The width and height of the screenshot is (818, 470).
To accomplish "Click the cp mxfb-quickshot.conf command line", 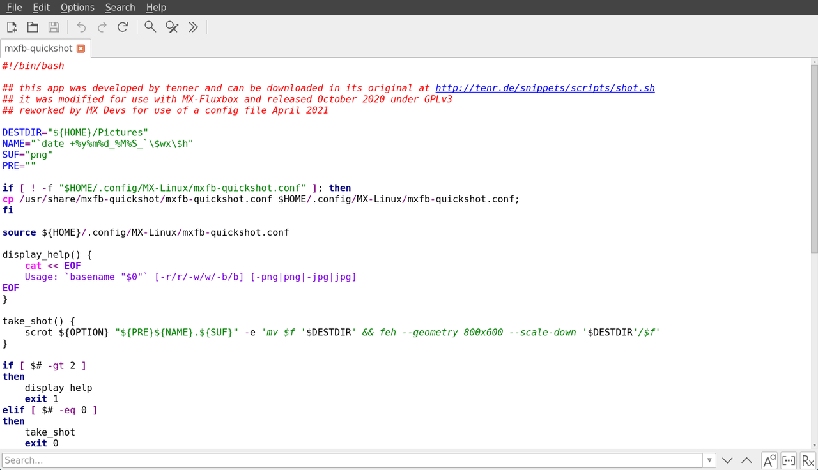I will coord(261,199).
